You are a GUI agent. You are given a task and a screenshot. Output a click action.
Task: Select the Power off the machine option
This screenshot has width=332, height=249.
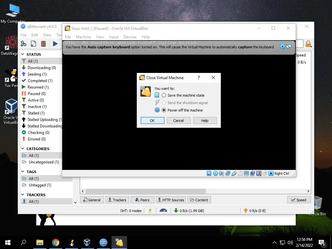[x=164, y=110]
